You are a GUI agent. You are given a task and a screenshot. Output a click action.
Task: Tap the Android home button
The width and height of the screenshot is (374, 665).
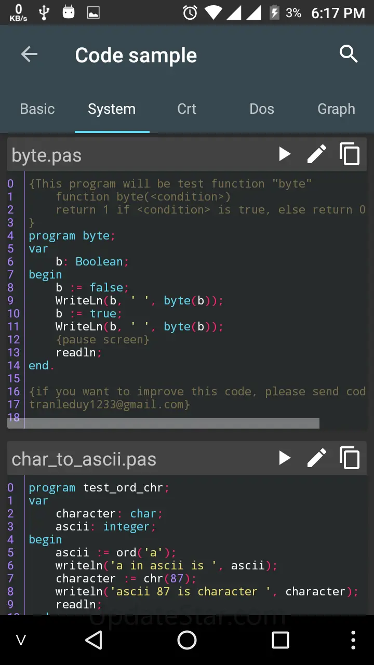[187, 640]
